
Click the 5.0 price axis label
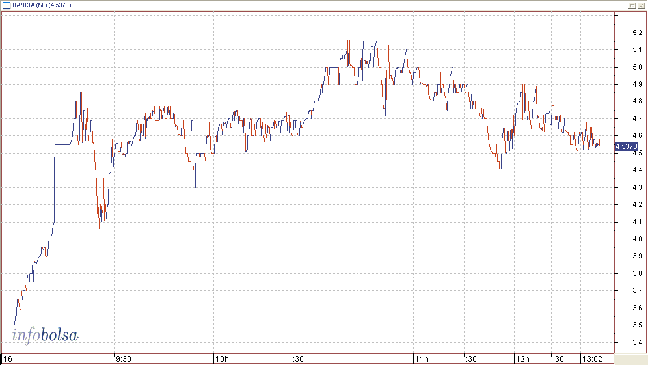click(637, 67)
